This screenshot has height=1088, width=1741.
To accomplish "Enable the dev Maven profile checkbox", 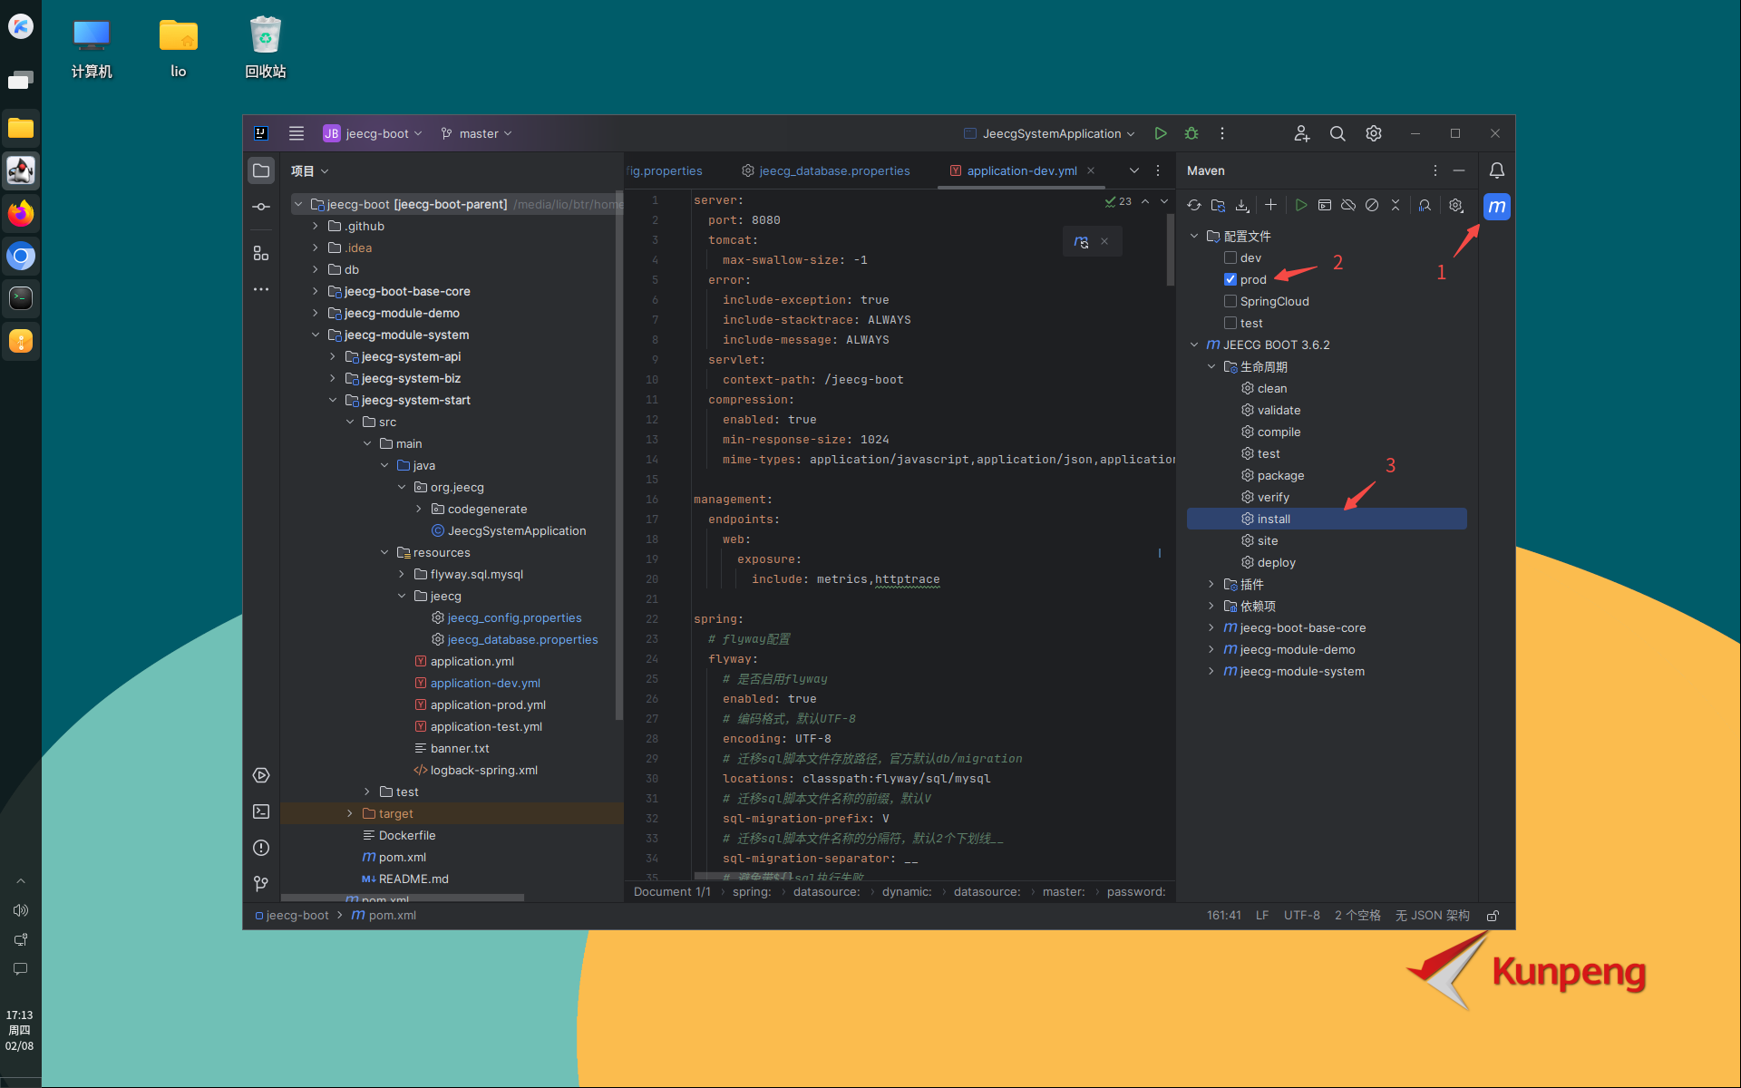I will pyautogui.click(x=1230, y=257).
